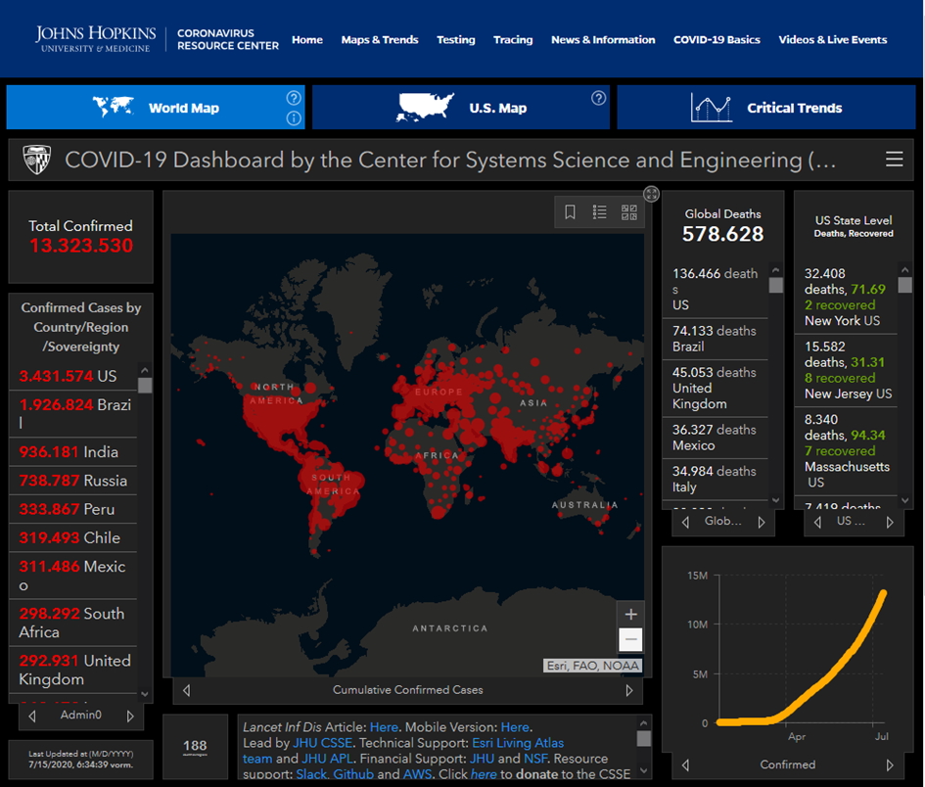Follow the JHU CSSE link
Screen dimensions: 925x787
tap(323, 743)
